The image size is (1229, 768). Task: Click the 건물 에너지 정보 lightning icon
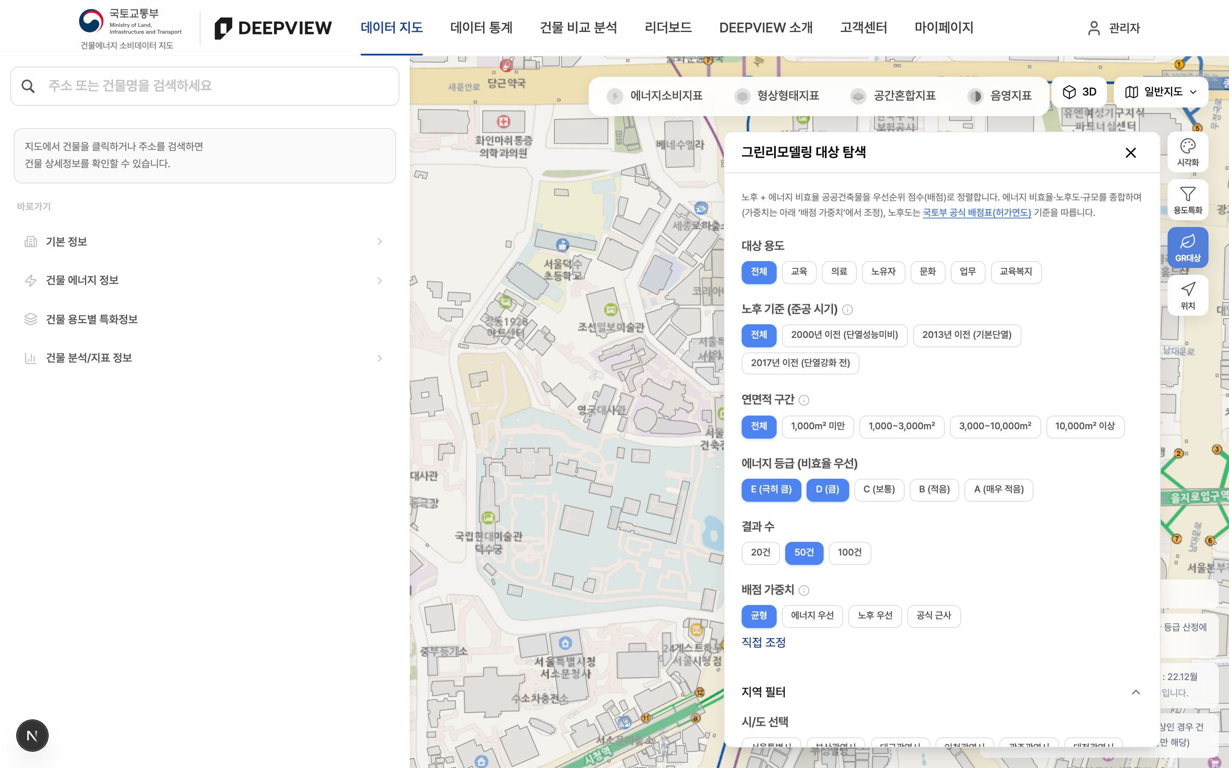[x=30, y=280]
